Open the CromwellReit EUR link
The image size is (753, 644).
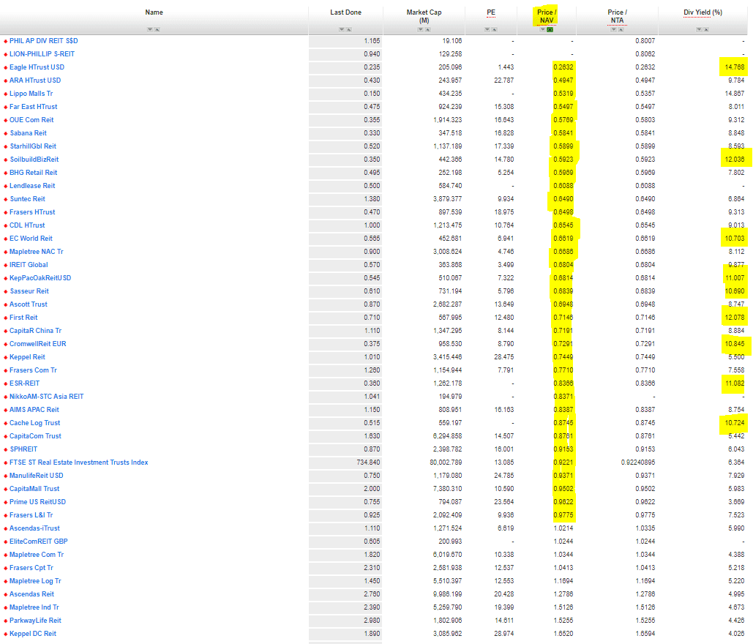point(38,344)
